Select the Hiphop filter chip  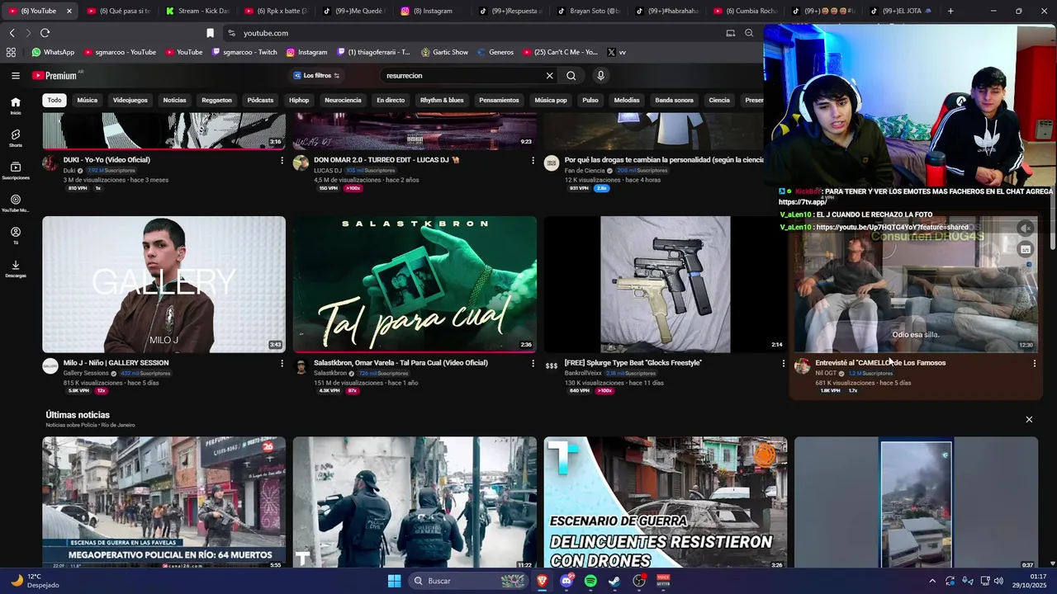coord(299,100)
